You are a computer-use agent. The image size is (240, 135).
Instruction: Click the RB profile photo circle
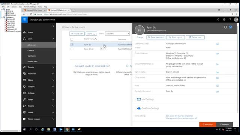[139, 30]
